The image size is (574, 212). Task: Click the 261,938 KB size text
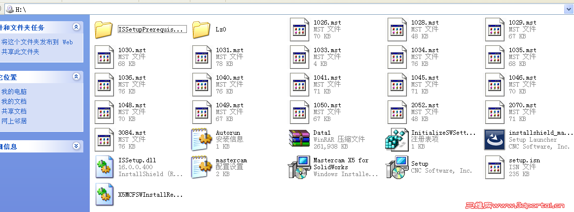coord(330,146)
